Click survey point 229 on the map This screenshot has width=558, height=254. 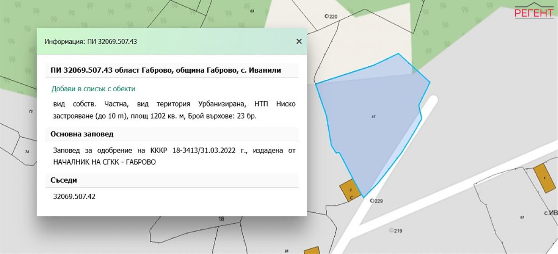tap(377, 201)
